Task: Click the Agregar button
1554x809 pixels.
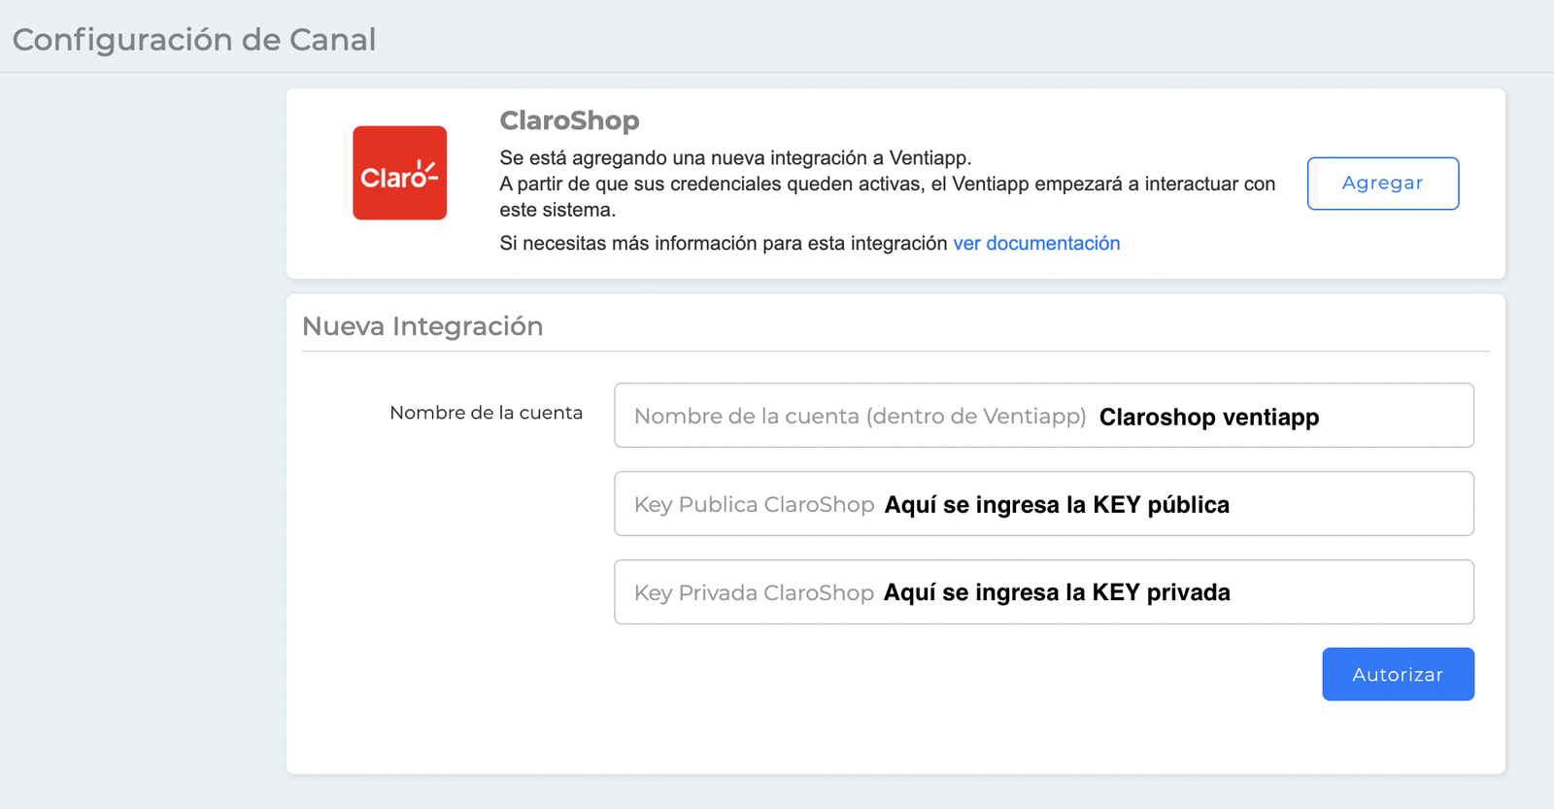Action: coord(1382,184)
